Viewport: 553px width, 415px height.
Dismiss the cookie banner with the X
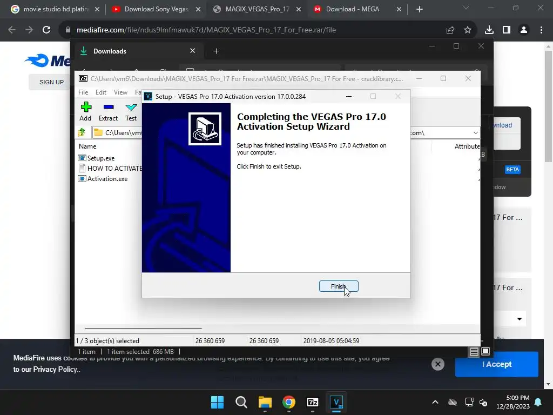point(437,364)
